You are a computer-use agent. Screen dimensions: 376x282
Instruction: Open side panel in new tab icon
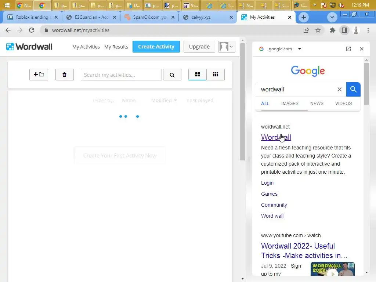click(348, 49)
